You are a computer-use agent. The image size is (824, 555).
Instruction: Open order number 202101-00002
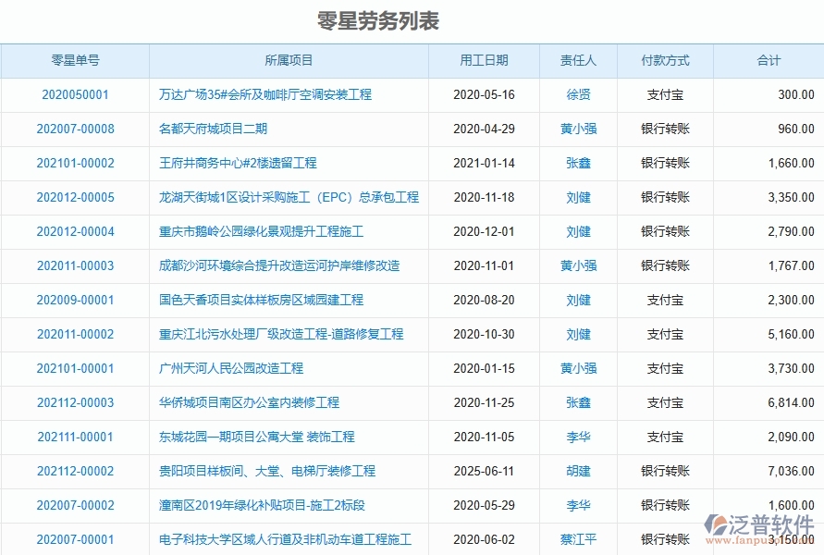[78, 163]
